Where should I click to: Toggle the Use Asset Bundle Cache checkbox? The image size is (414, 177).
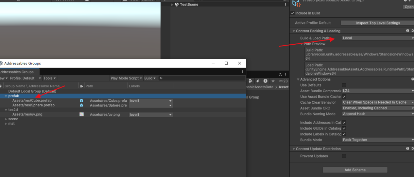coord(344,96)
